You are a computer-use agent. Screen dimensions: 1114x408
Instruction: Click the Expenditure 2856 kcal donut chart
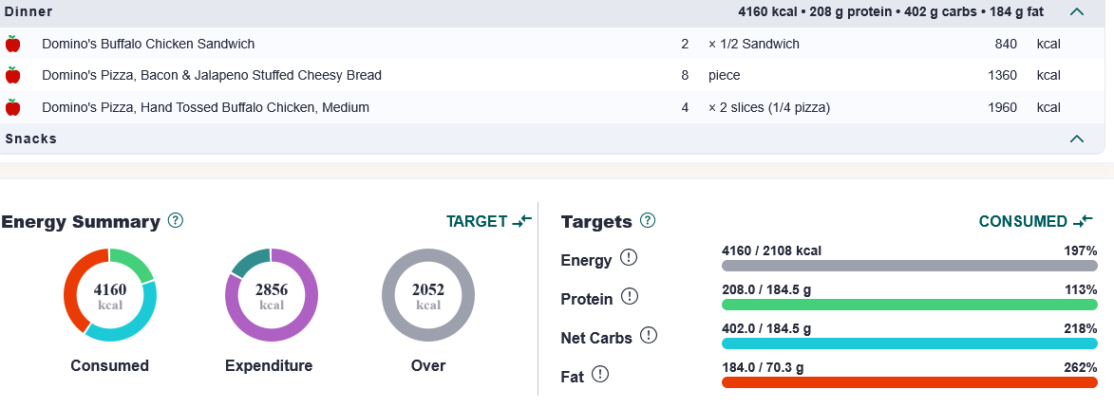[272, 295]
